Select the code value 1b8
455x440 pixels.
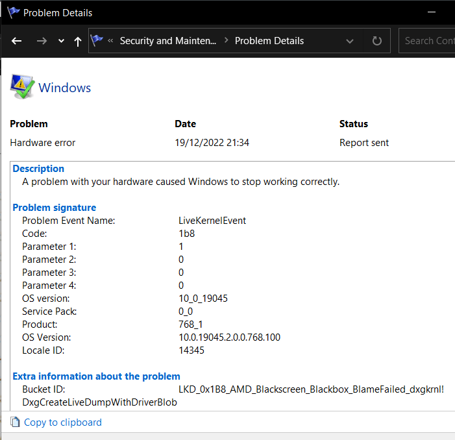point(186,234)
